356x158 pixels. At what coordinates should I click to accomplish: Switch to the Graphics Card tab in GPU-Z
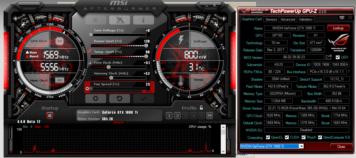tap(252, 19)
